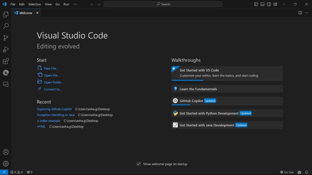This screenshot has width=312, height=175.
Task: Toggle Show welcome page on startup
Action: [x=139, y=164]
